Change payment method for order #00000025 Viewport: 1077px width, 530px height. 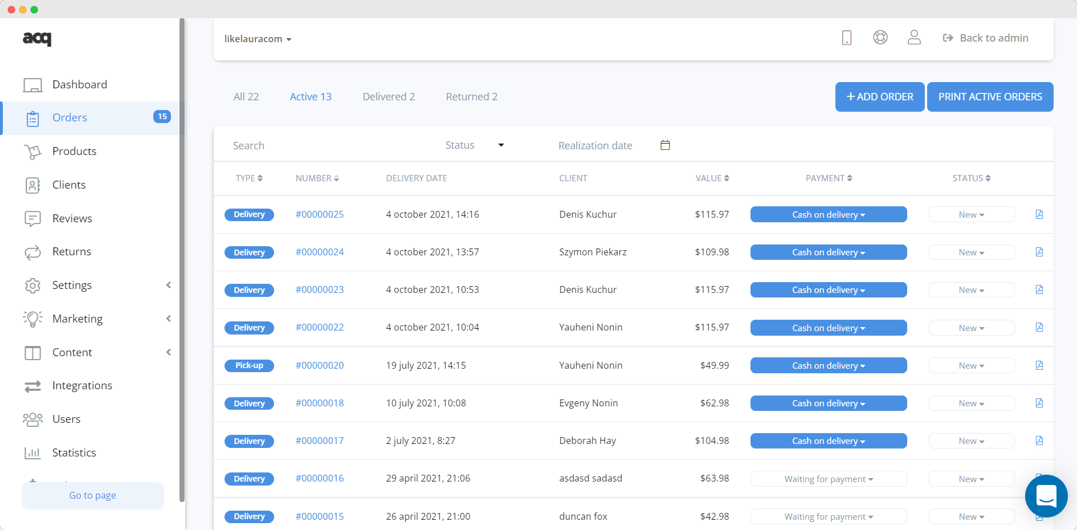[829, 214]
